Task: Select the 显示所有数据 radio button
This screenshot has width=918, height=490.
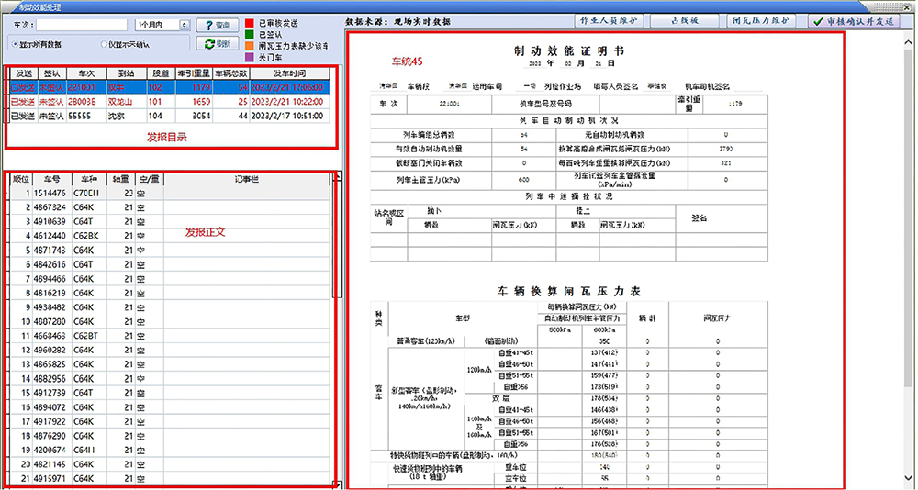Action: 13,43
